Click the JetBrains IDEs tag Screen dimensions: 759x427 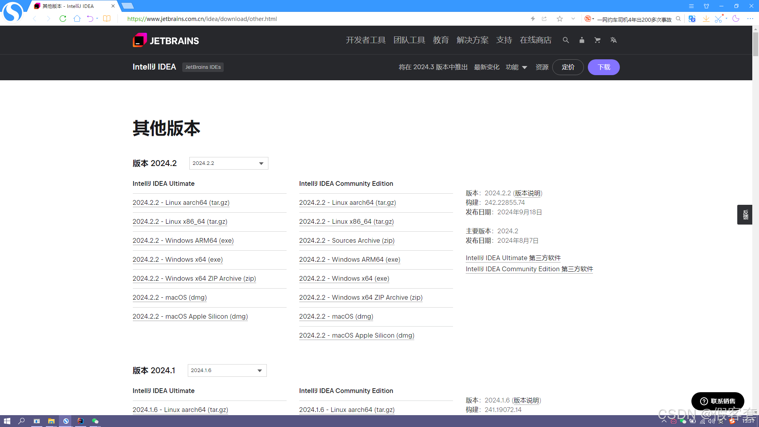coord(203,67)
